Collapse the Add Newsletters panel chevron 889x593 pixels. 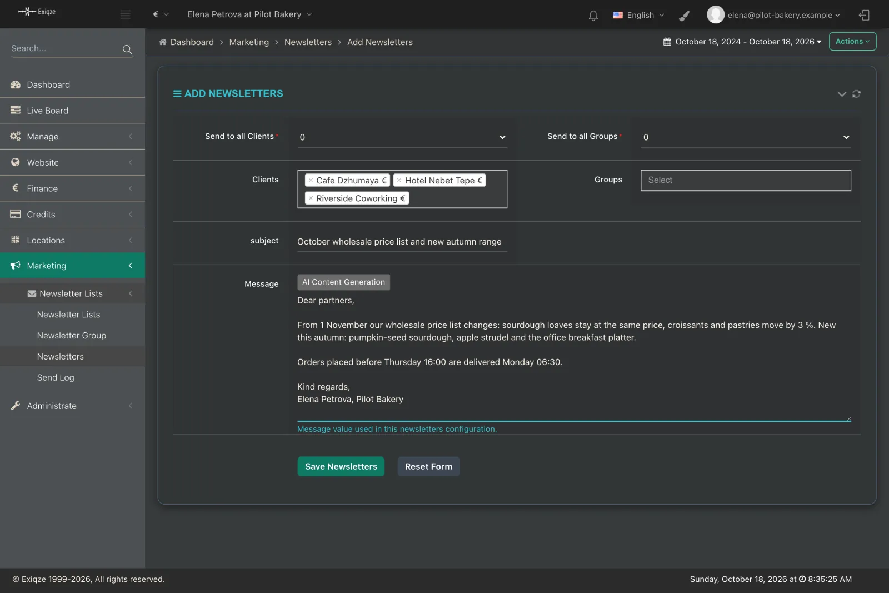[x=842, y=94]
